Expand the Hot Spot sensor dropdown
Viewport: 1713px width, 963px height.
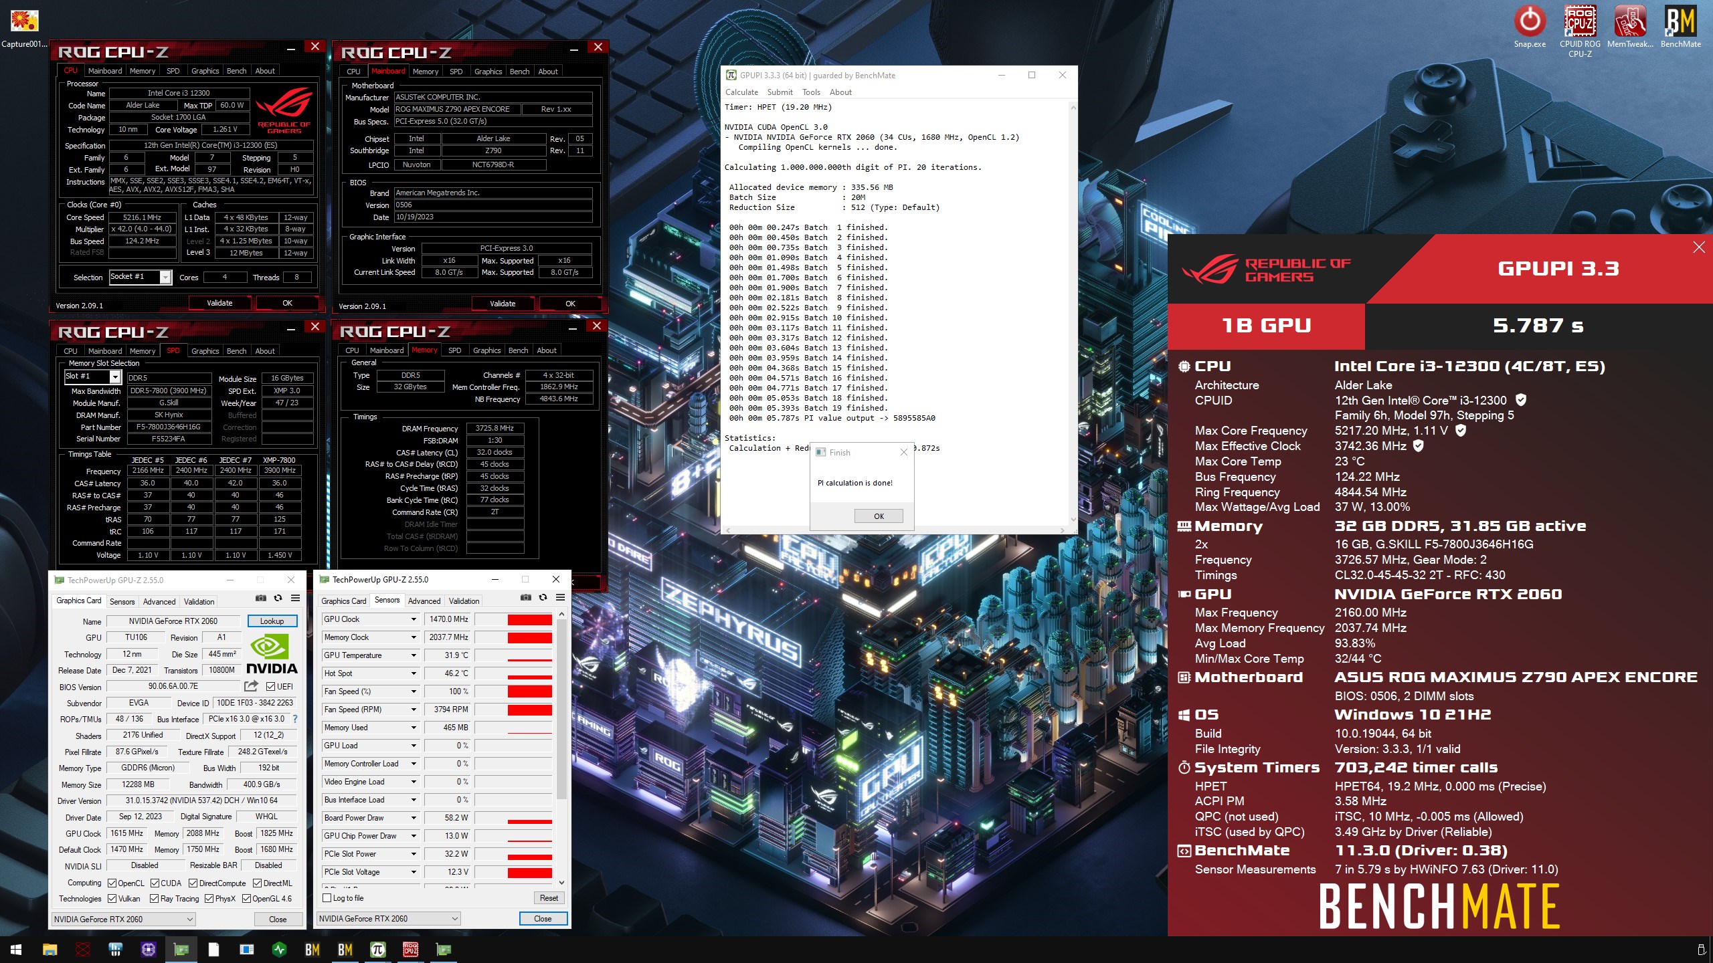(x=414, y=673)
